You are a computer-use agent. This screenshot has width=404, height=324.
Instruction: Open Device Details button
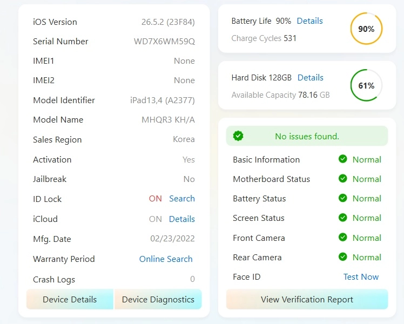tap(70, 299)
